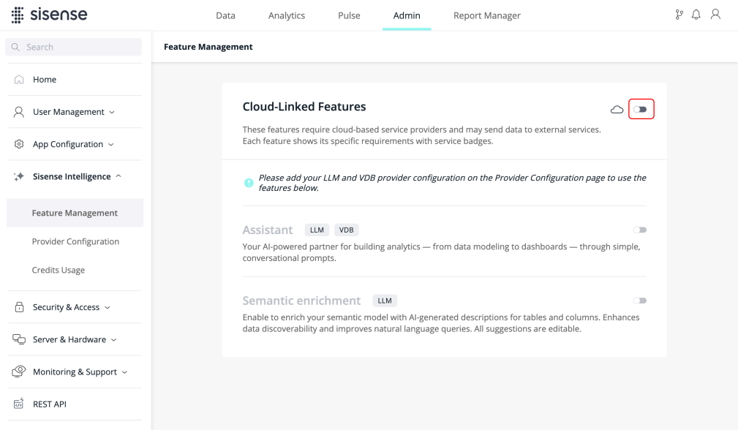Open Feature Management in sidebar
The width and height of the screenshot is (738, 430).
click(x=75, y=213)
